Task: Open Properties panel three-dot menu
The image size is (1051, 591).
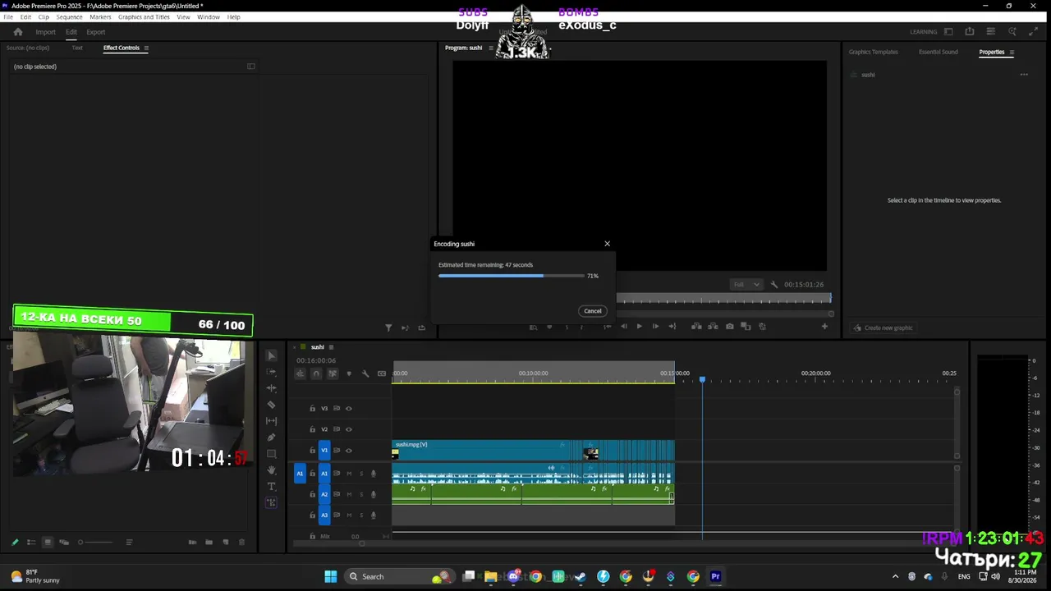Action: pyautogui.click(x=1024, y=75)
